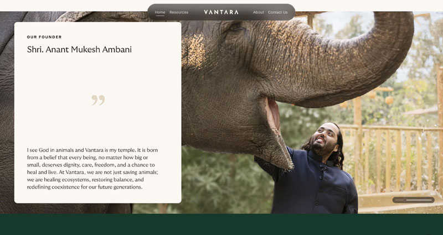443x235 pixels.
Task: Click the OUR FOUNDER label
Action: click(44, 37)
